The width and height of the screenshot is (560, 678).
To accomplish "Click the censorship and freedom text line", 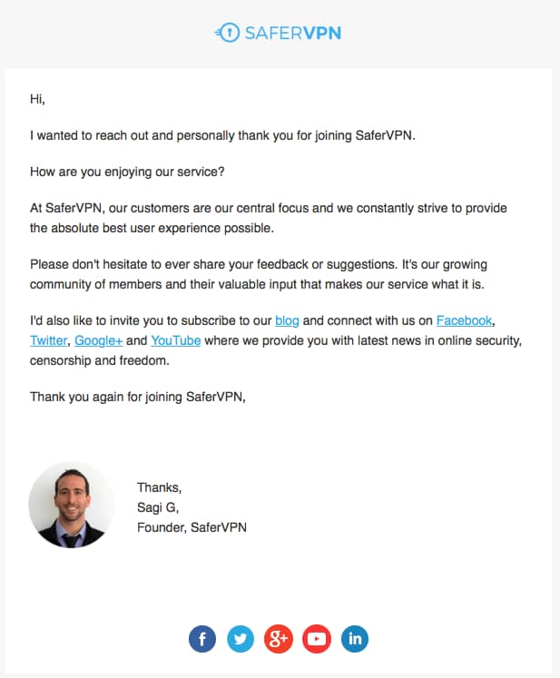I will [x=100, y=360].
